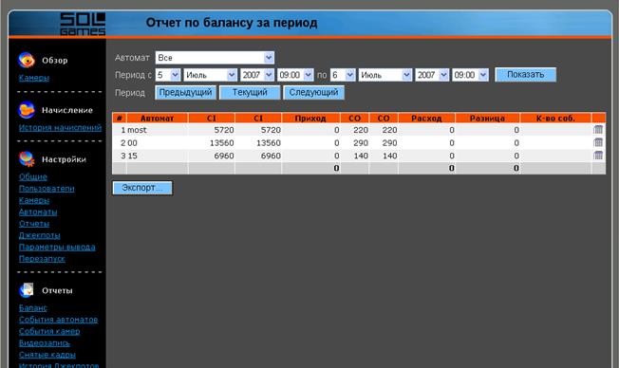Click the first 5720 CI value
The width and height of the screenshot is (619, 368).
[x=224, y=130]
